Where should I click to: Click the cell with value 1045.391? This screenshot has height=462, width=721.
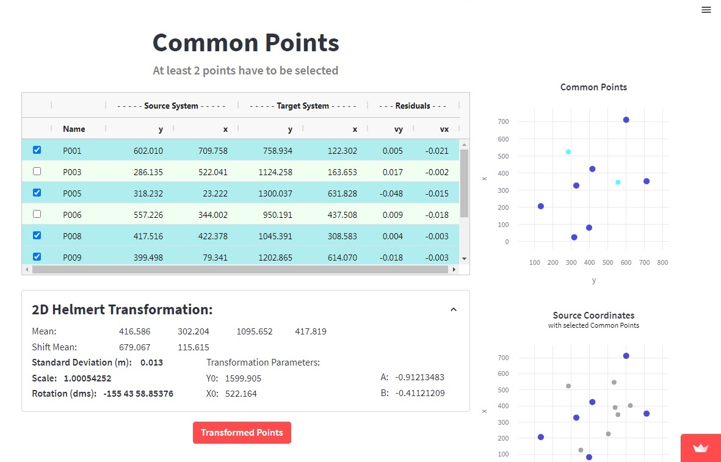(275, 236)
